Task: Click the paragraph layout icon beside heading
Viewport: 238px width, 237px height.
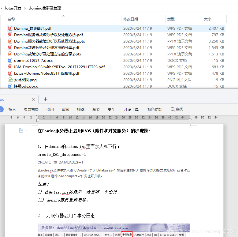Action: (x=21, y=130)
